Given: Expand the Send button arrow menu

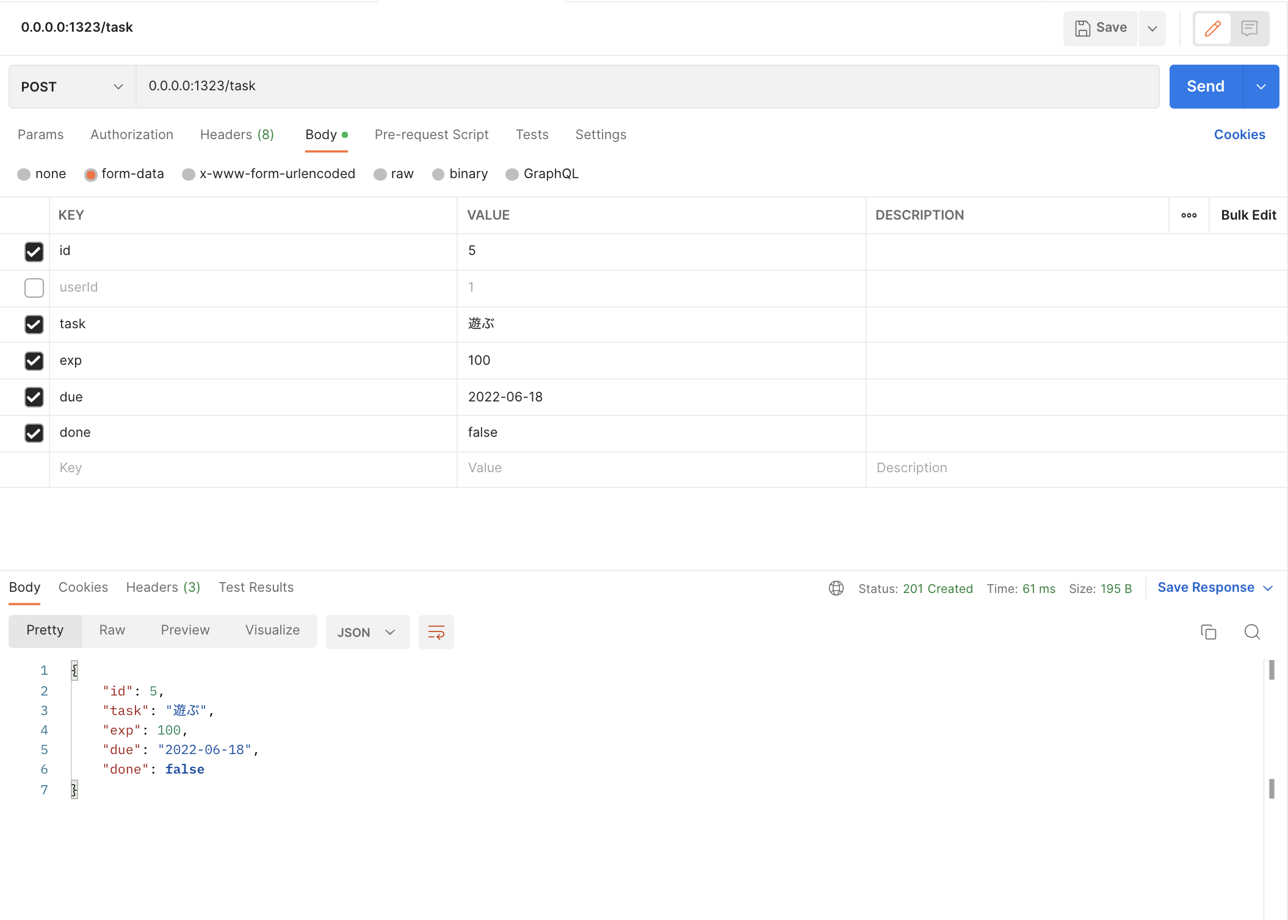Looking at the screenshot, I should (1261, 87).
